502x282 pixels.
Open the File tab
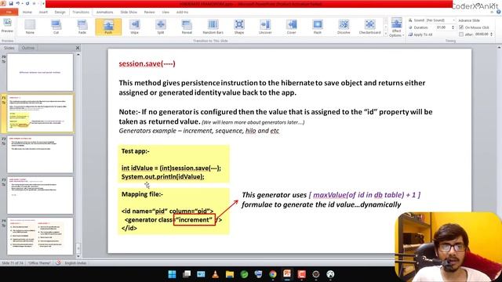click(9, 13)
